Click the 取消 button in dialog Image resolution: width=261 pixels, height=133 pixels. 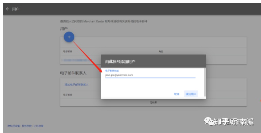pyautogui.click(x=176, y=94)
